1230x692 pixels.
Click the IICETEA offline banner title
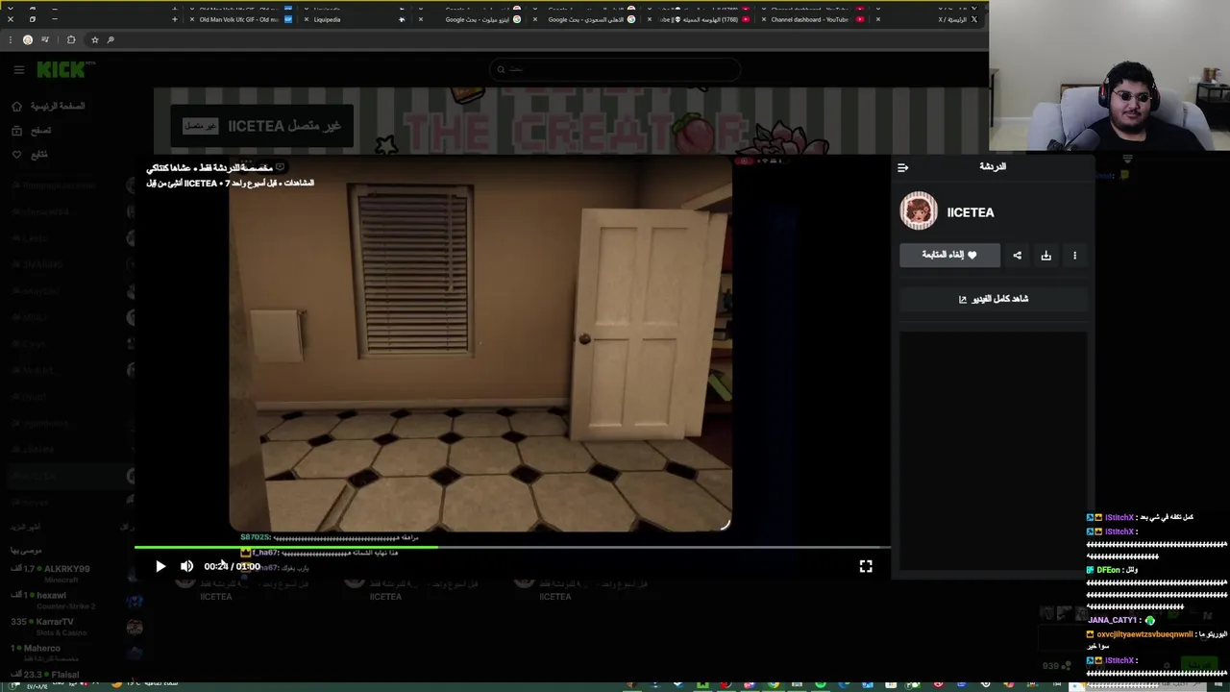(x=284, y=126)
